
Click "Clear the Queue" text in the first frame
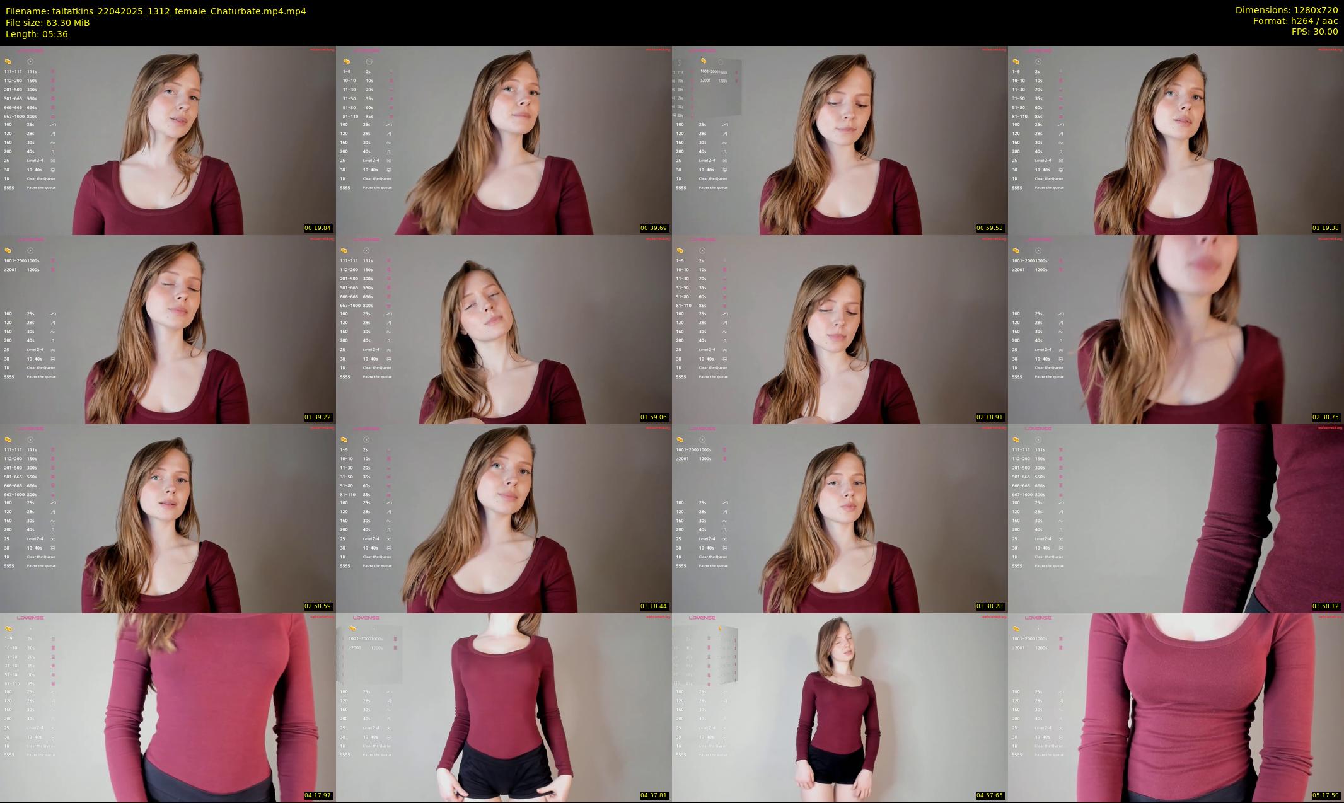tap(41, 179)
